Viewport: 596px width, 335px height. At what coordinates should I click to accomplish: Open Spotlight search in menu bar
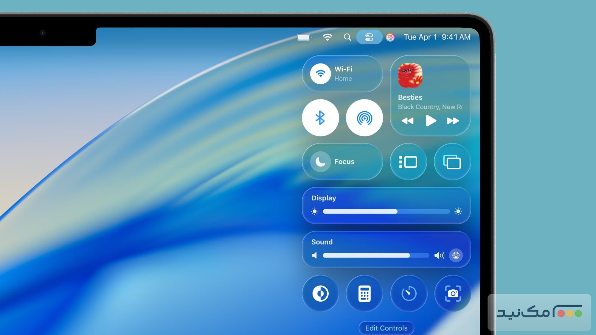point(347,37)
